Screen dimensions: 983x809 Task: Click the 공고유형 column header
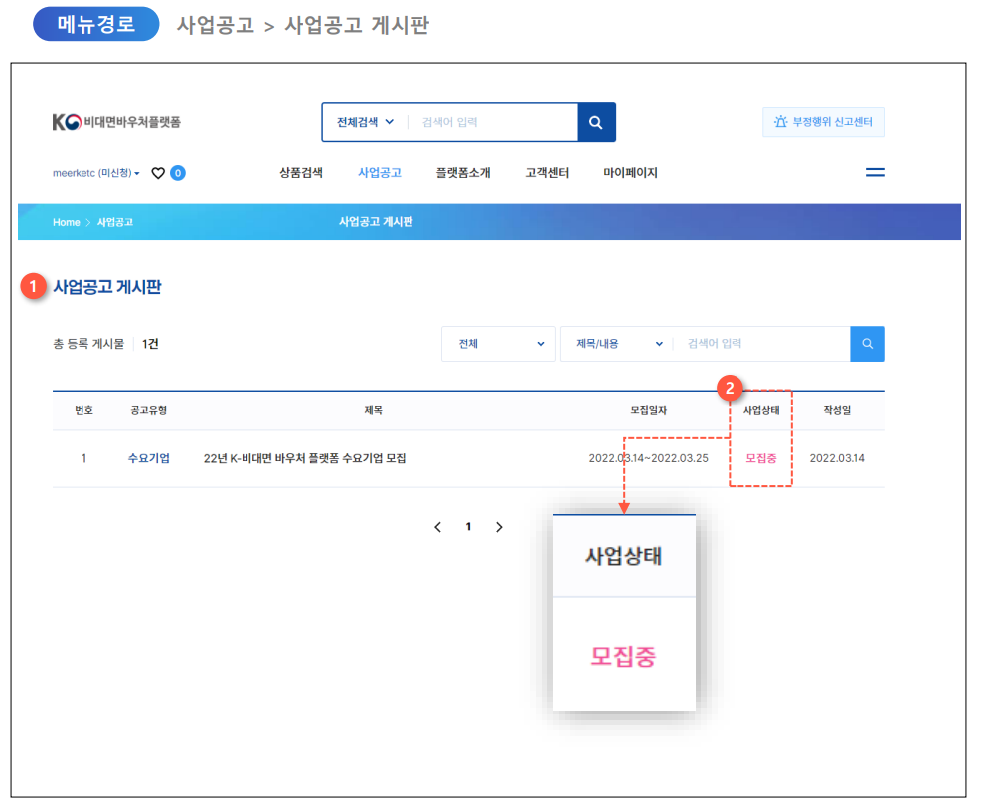point(148,411)
